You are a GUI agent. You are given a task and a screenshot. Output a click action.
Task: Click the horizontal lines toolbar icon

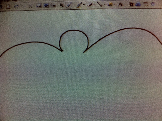[146, 4]
